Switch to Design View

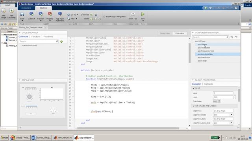165,33
